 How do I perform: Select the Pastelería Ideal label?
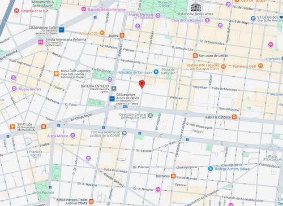[x=245, y=66]
